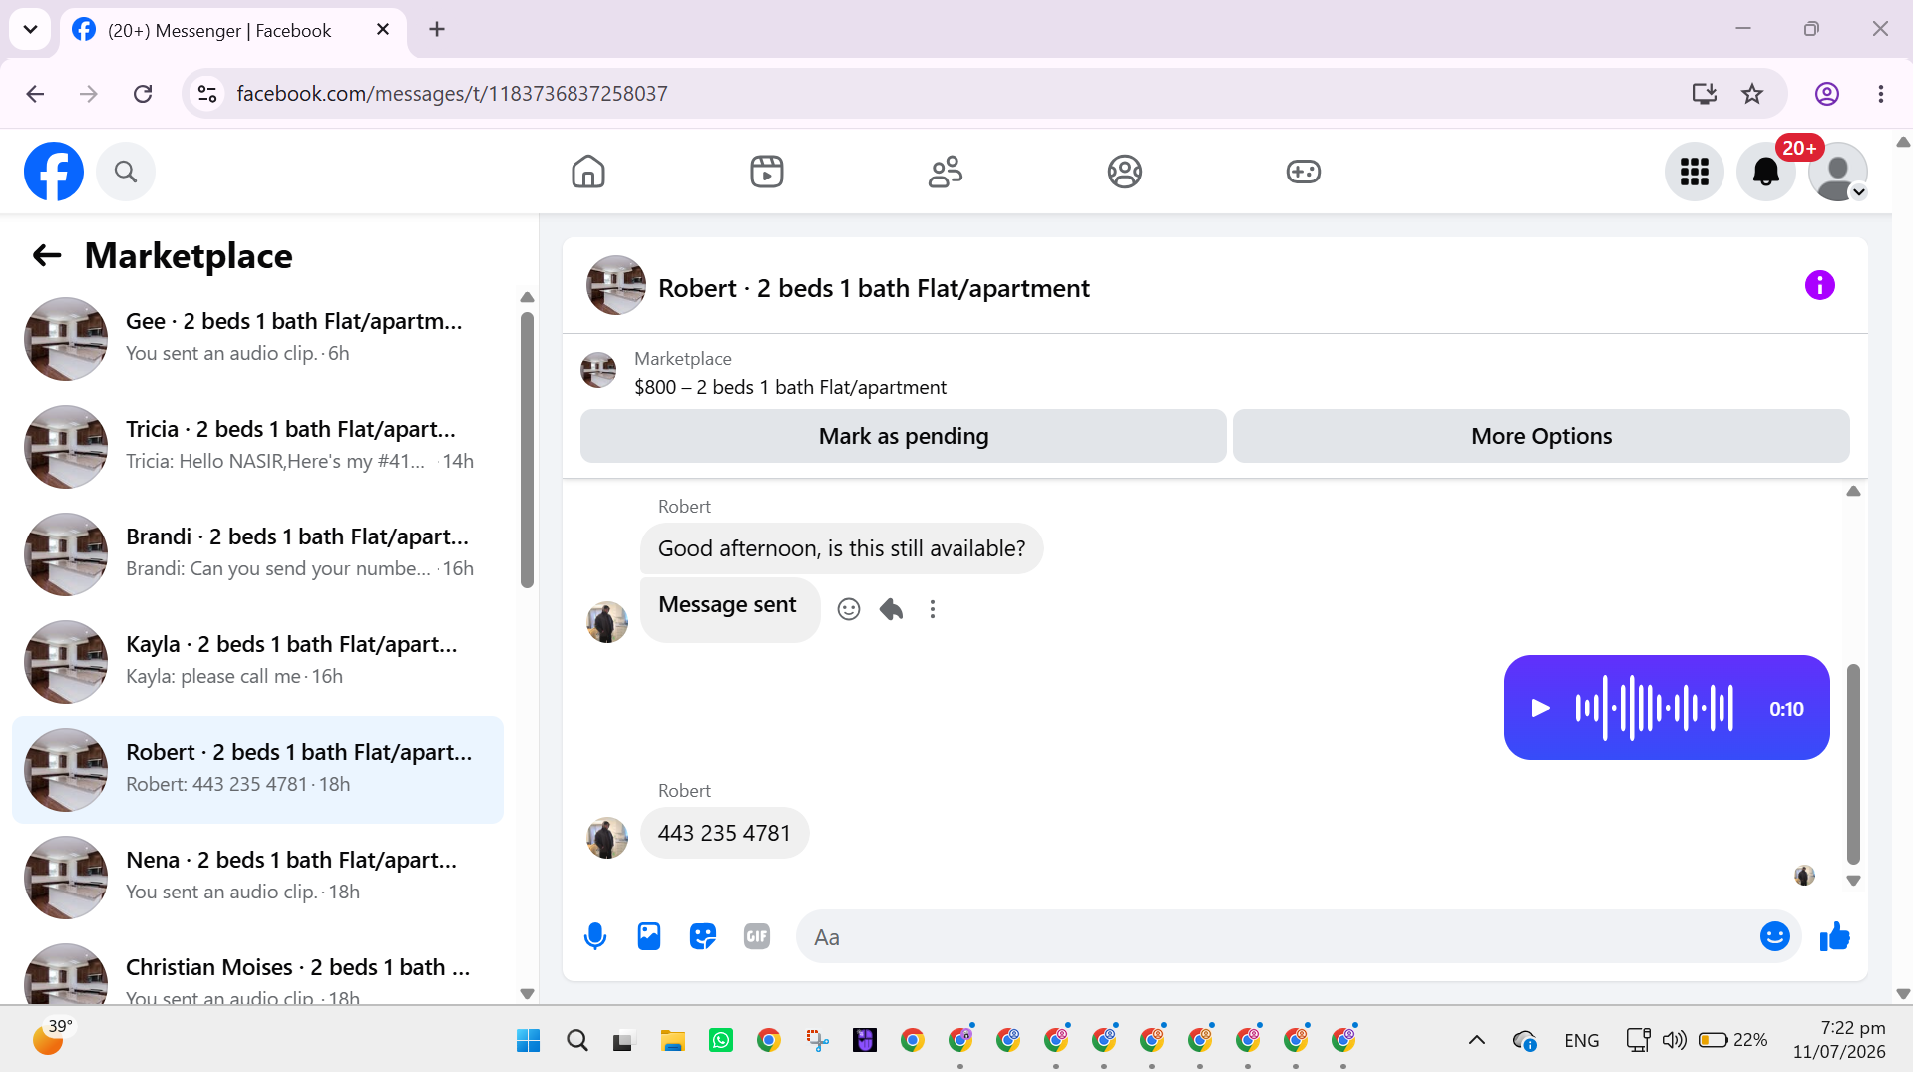Navigate back in the browser

click(36, 94)
